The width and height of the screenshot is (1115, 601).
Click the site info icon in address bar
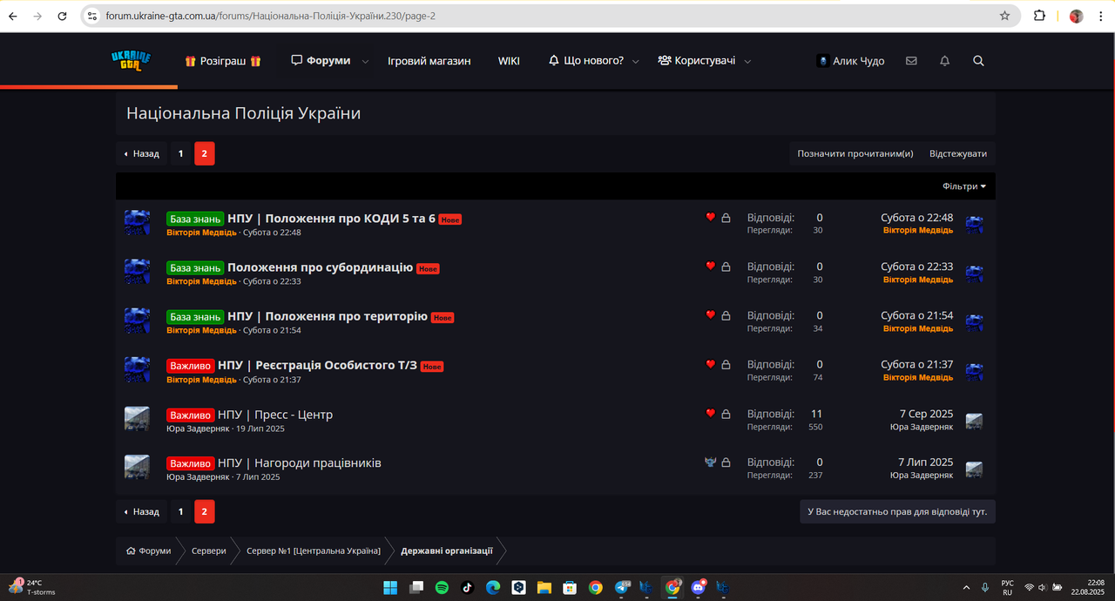[92, 16]
